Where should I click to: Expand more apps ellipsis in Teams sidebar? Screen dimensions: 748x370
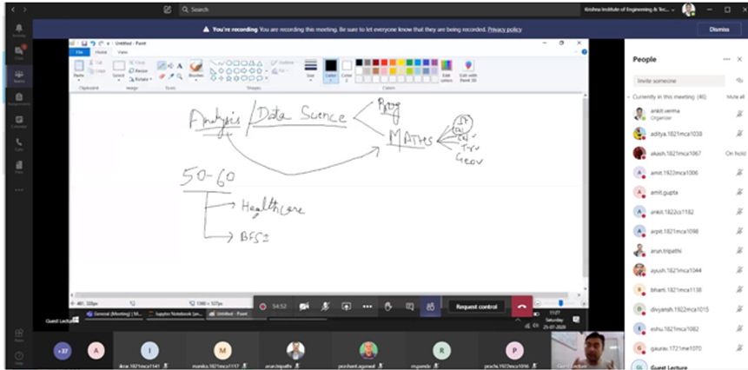(18, 189)
